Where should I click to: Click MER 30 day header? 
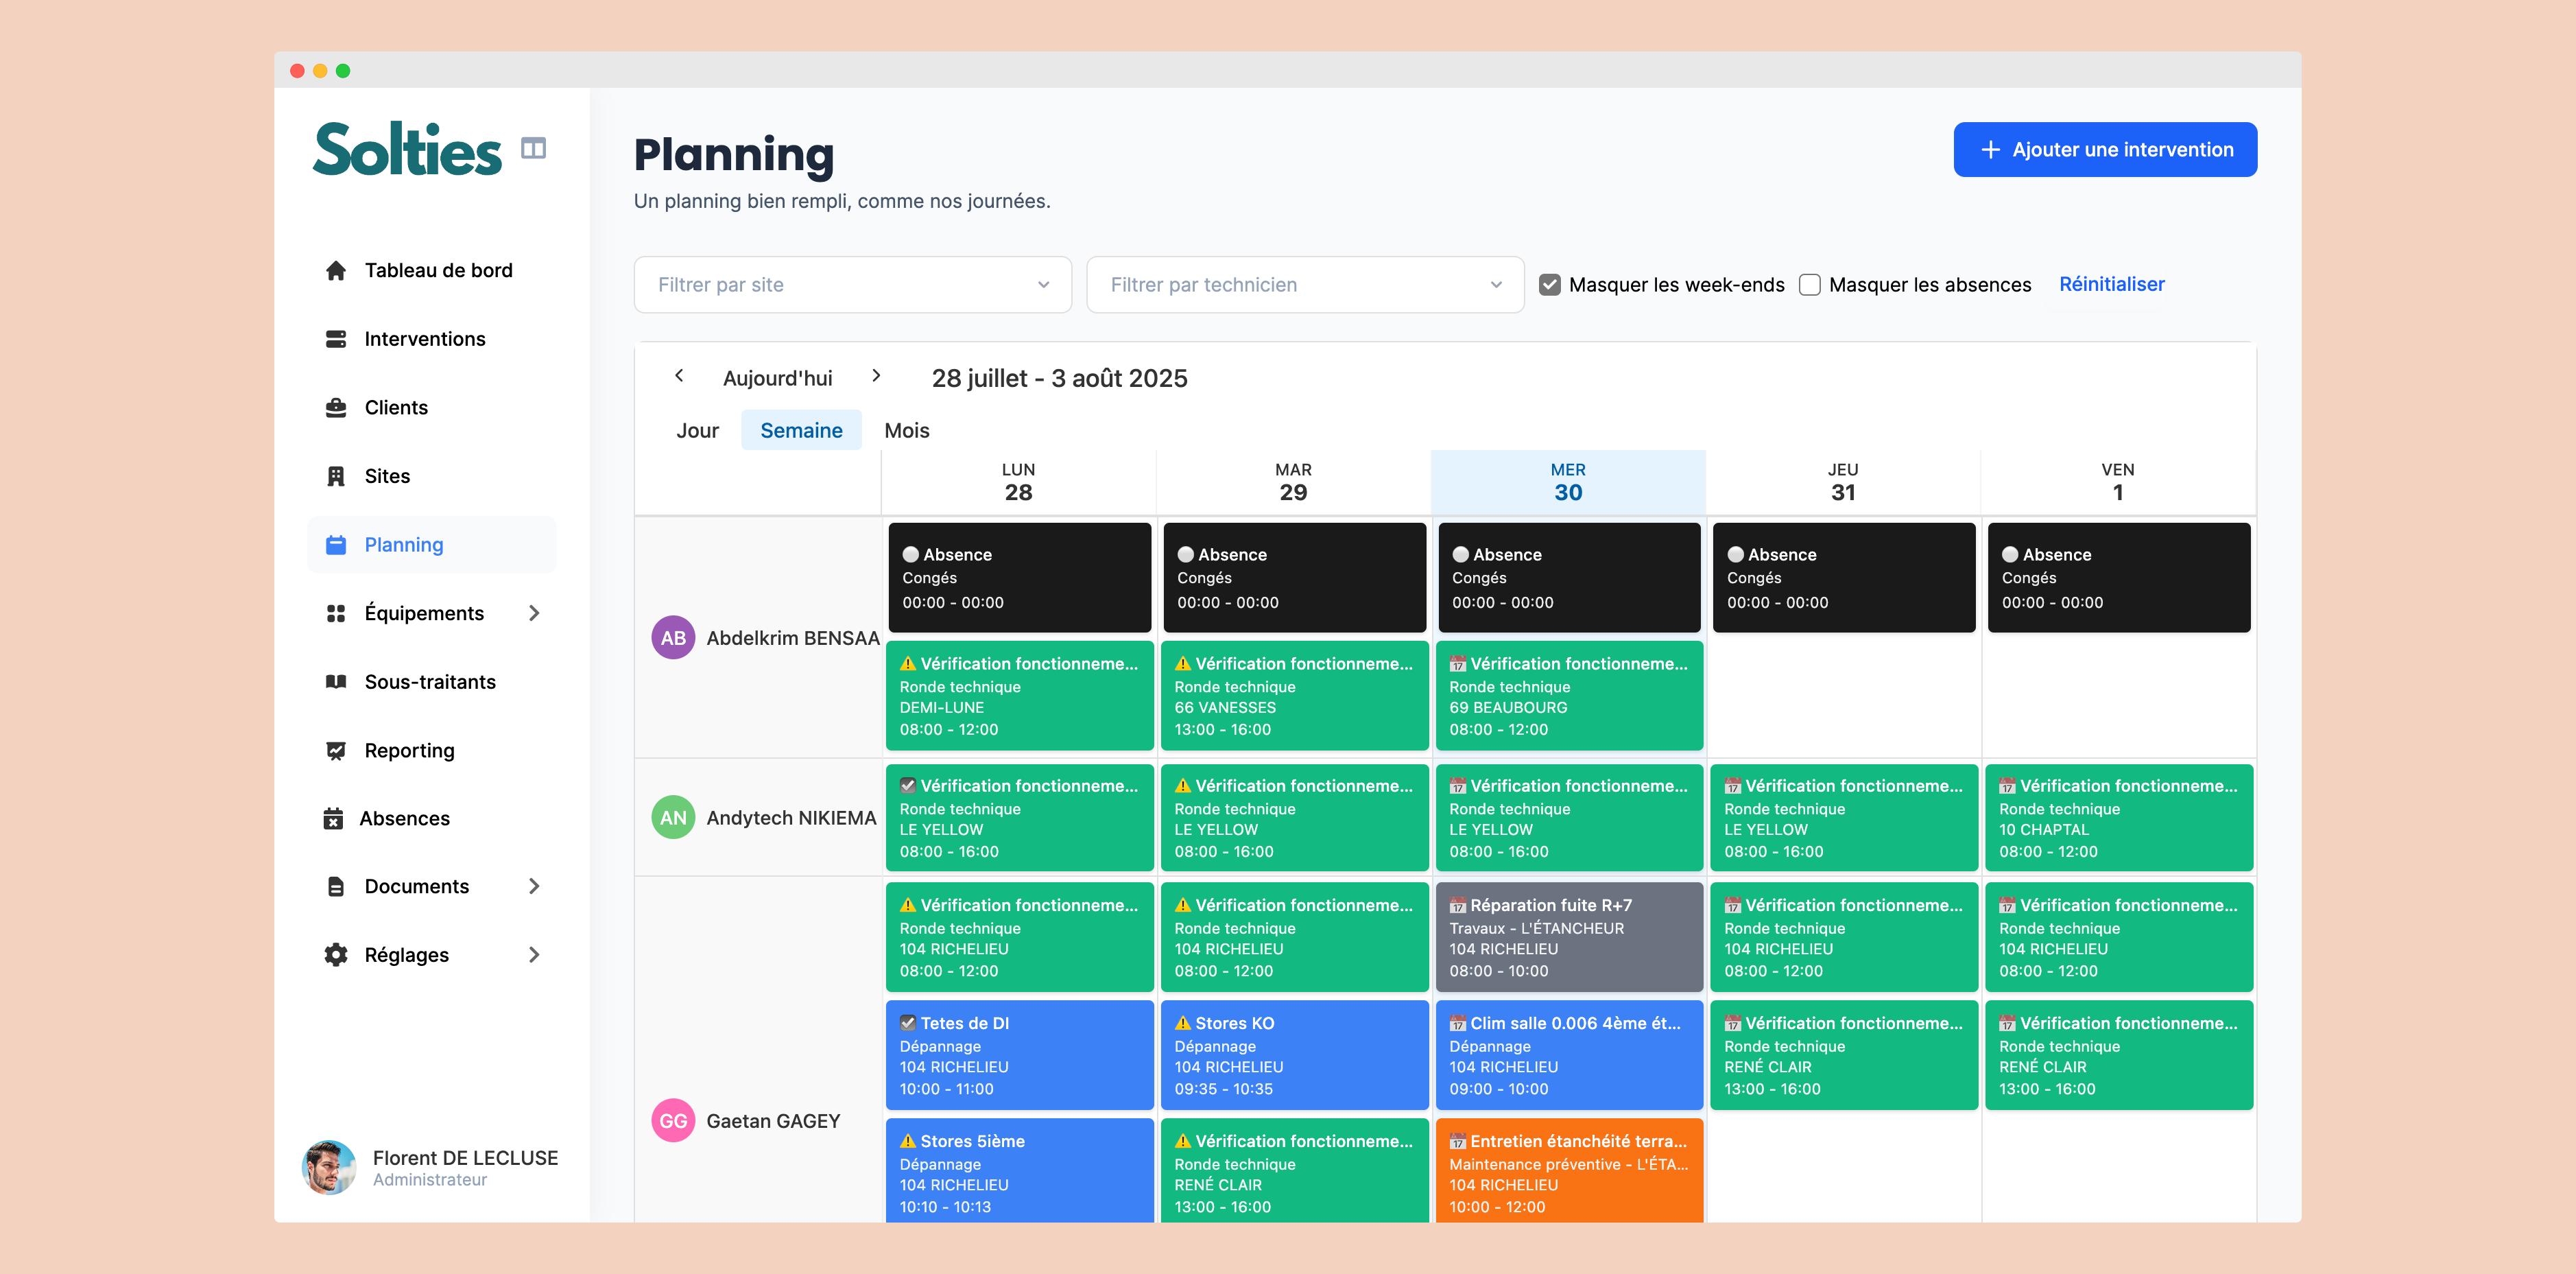click(x=1568, y=482)
